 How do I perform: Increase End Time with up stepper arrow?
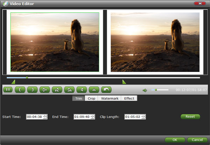click(x=92, y=116)
